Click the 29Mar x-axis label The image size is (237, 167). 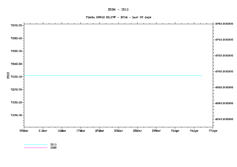(156, 131)
